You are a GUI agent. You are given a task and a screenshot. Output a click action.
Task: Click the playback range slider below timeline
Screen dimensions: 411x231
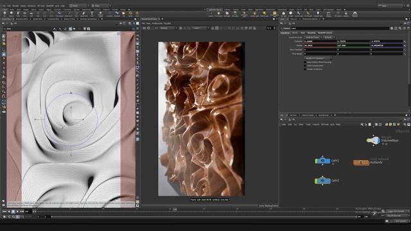pyautogui.click(x=203, y=217)
